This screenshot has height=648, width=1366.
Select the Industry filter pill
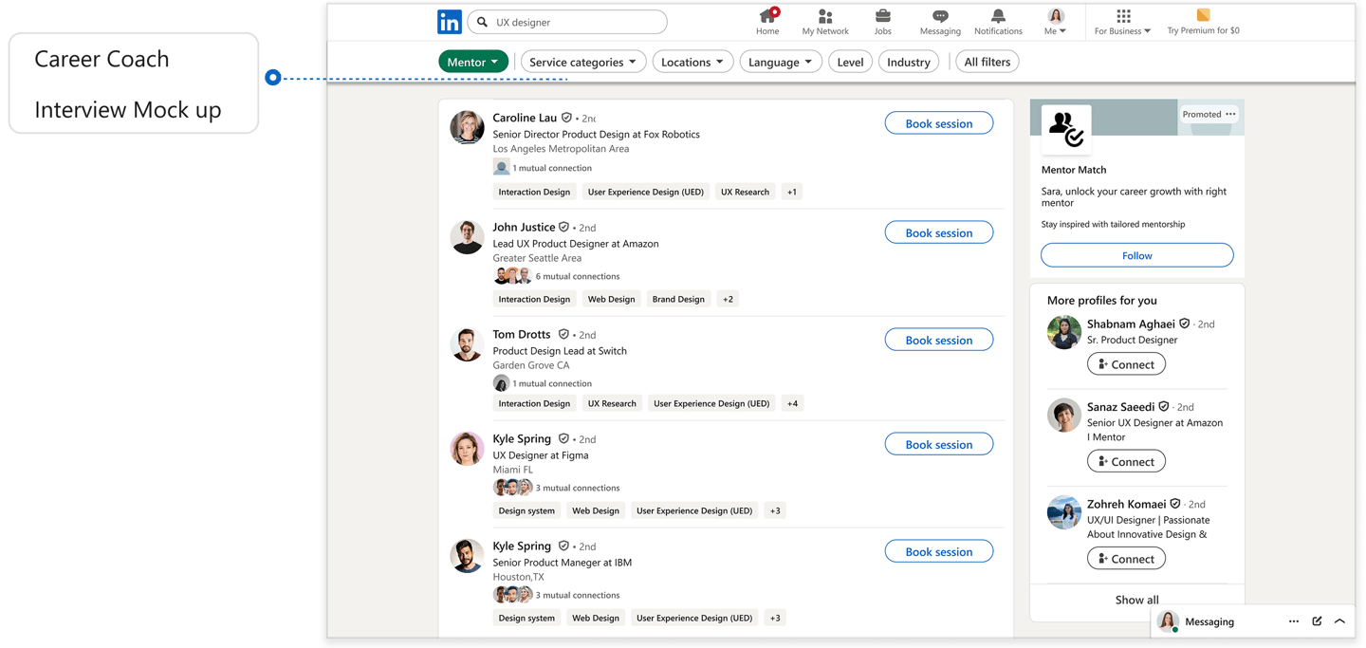[908, 62]
